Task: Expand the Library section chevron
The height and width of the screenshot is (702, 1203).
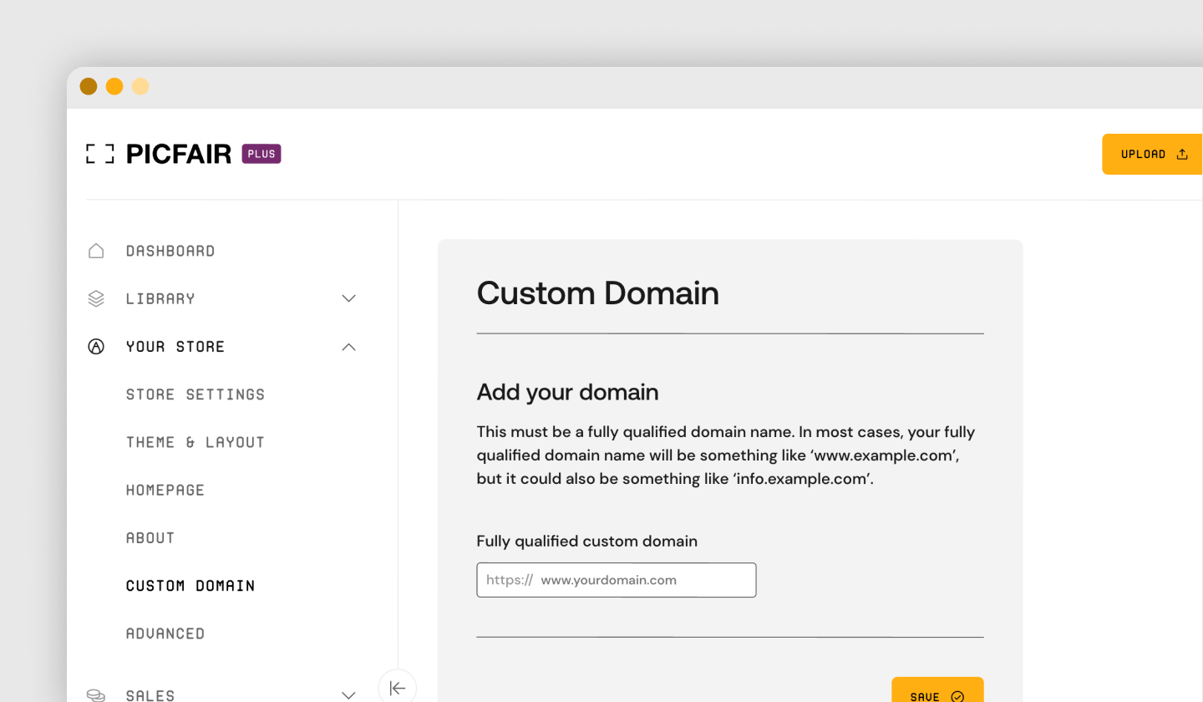Action: [349, 298]
